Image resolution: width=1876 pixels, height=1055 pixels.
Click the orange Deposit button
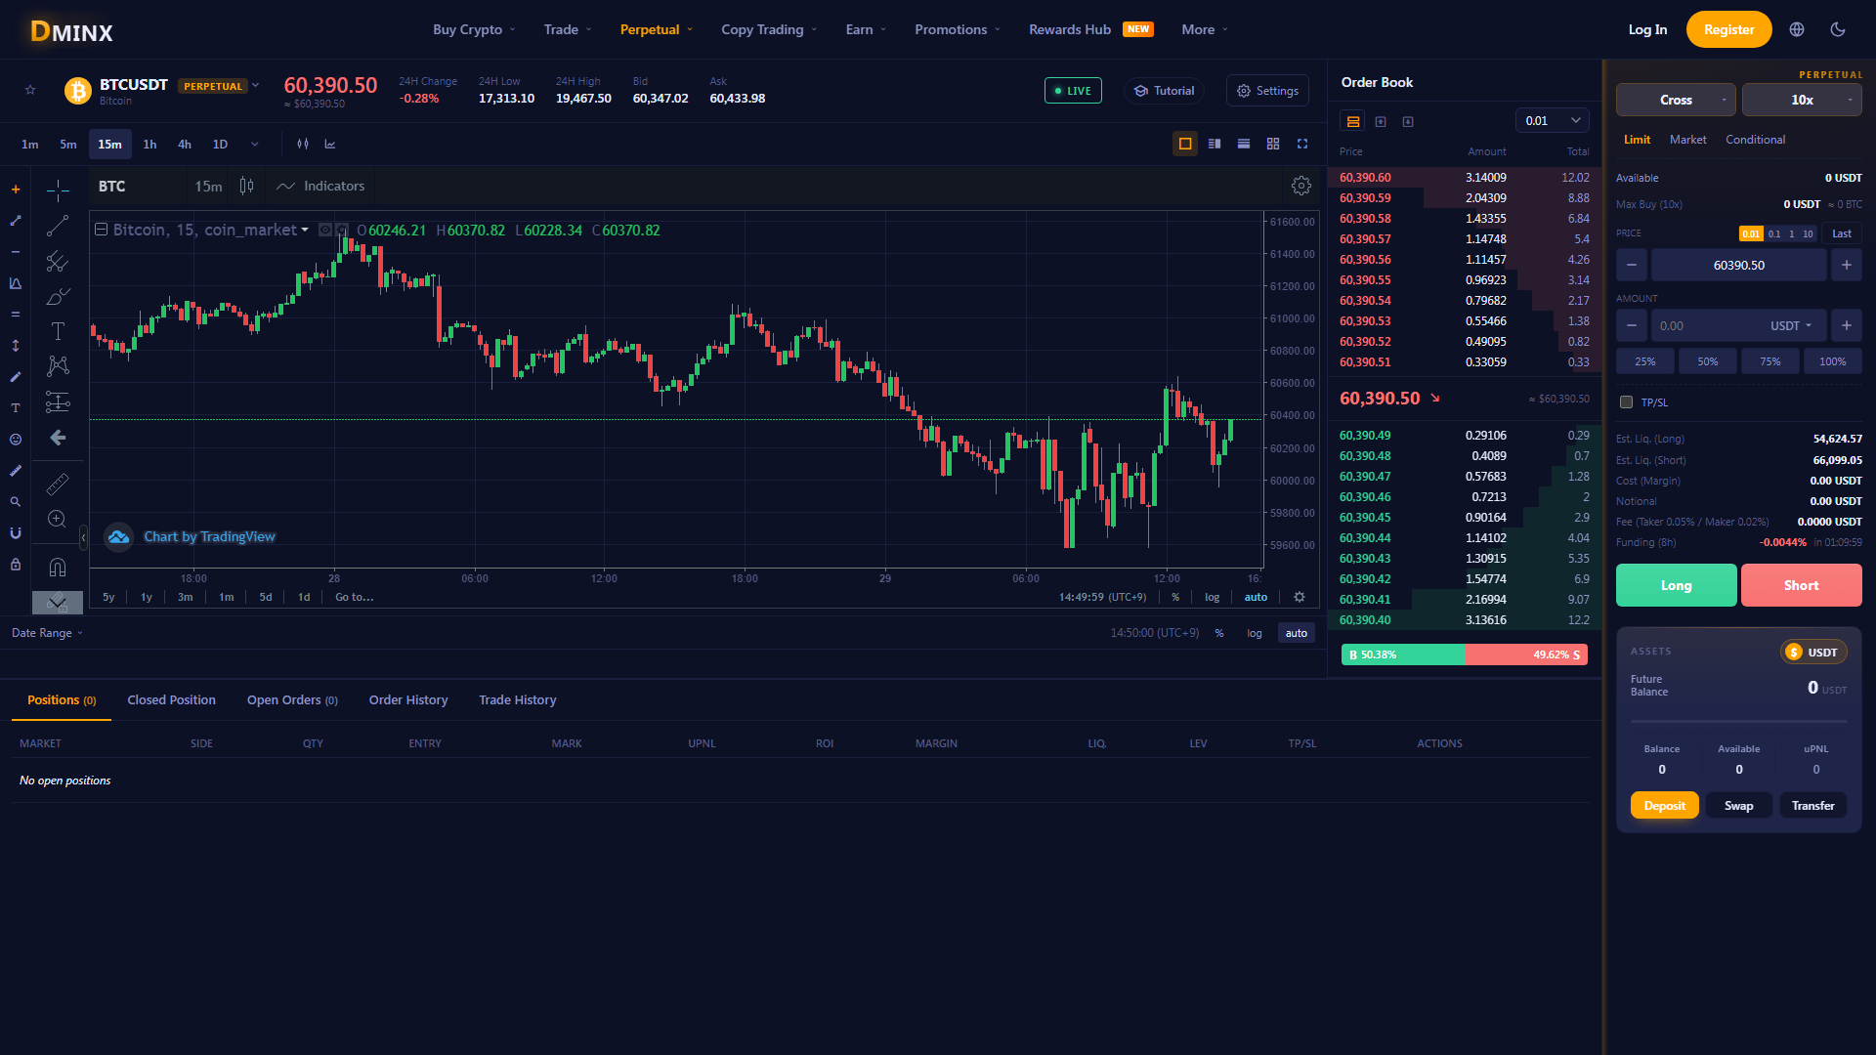coord(1664,805)
